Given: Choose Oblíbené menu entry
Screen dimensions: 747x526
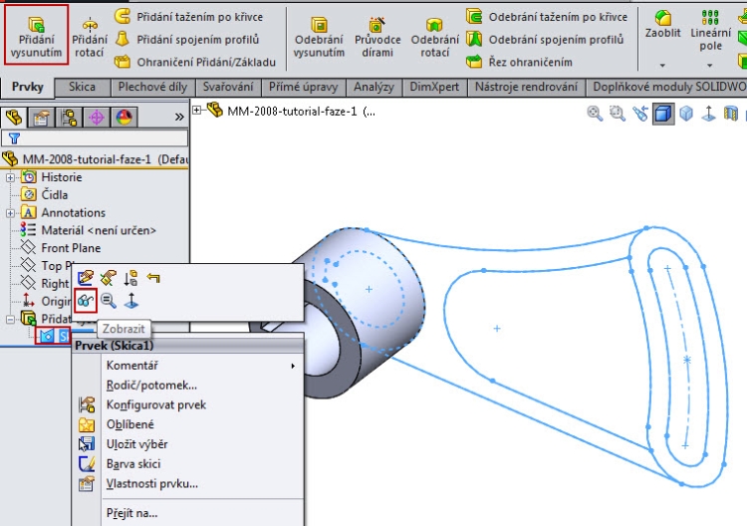Looking at the screenshot, I should point(187,424).
